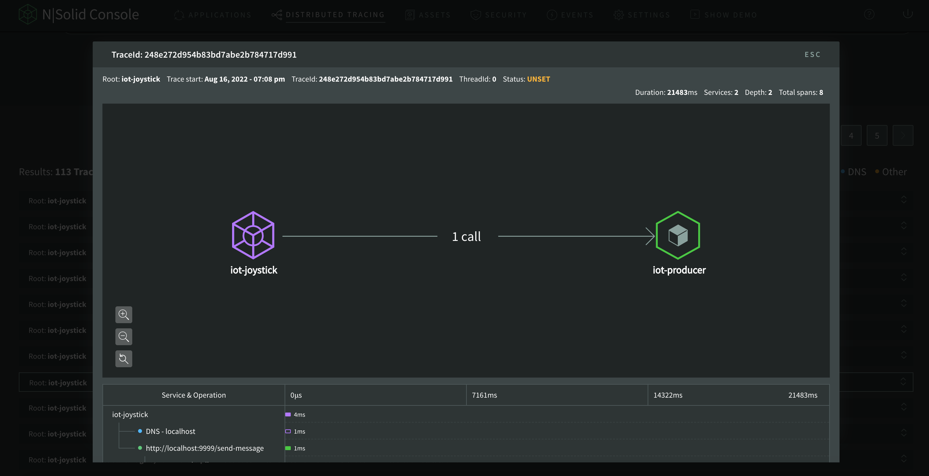The width and height of the screenshot is (929, 476).
Task: Click the zoom in magnifier icon
Action: (124, 314)
